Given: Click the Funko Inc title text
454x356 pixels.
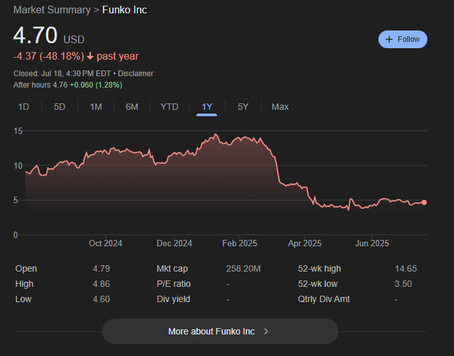Looking at the screenshot, I should pos(124,10).
